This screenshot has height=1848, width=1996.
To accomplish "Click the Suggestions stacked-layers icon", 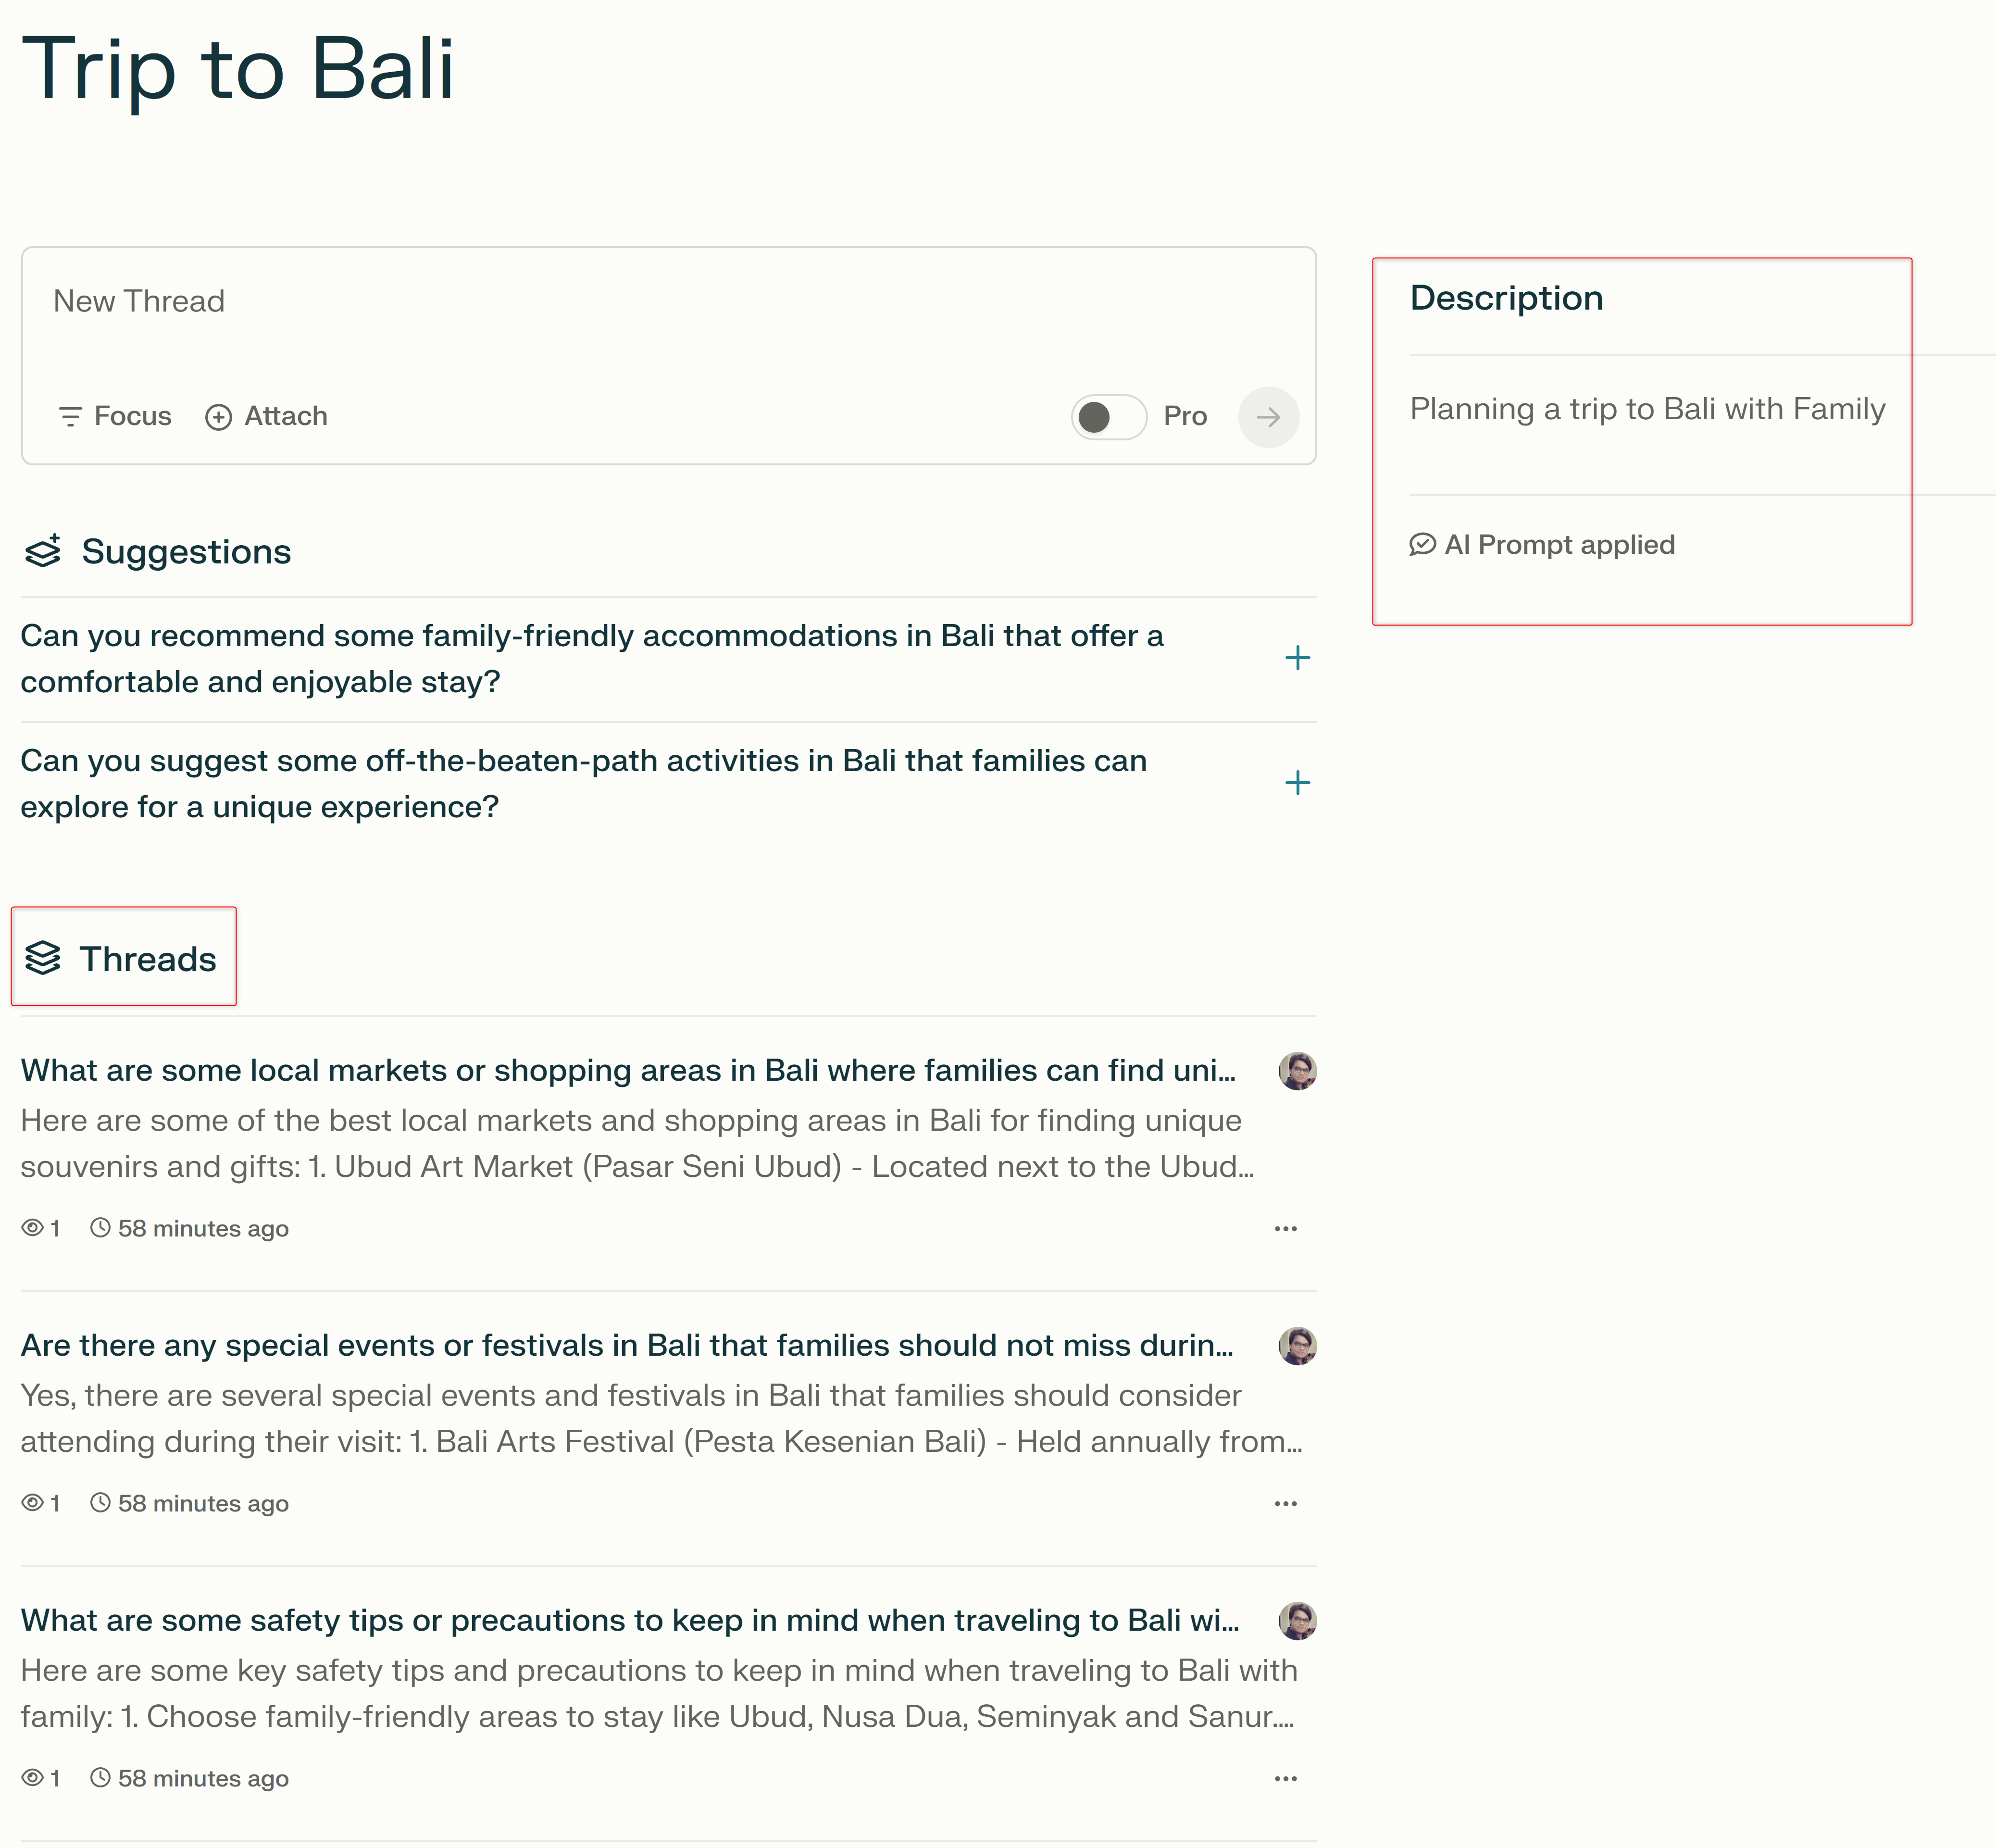I will tap(43, 551).
